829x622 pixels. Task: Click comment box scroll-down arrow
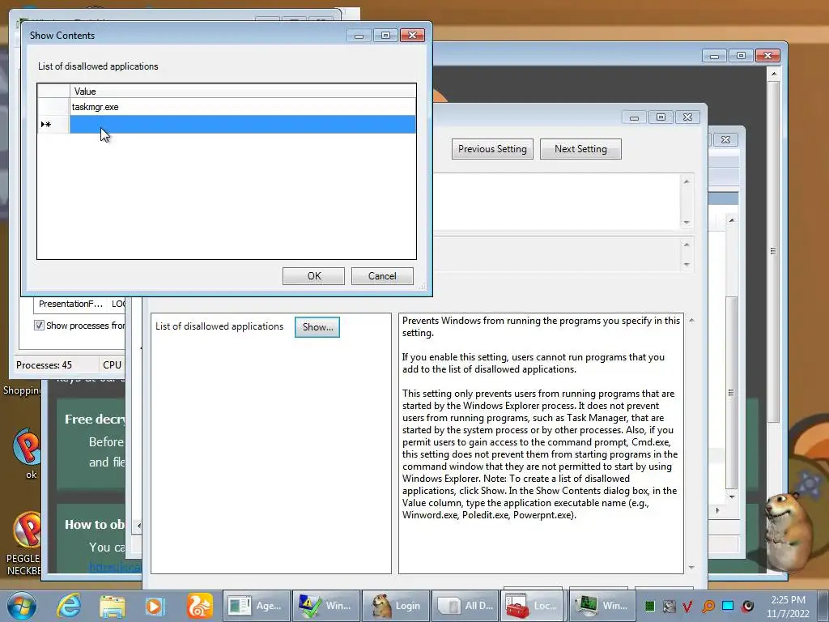tap(687, 222)
